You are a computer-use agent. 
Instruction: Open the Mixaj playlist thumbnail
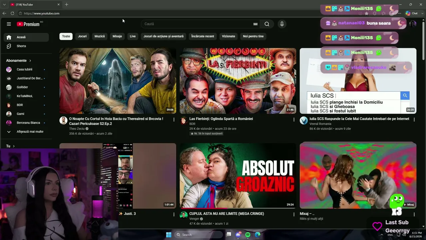358,176
